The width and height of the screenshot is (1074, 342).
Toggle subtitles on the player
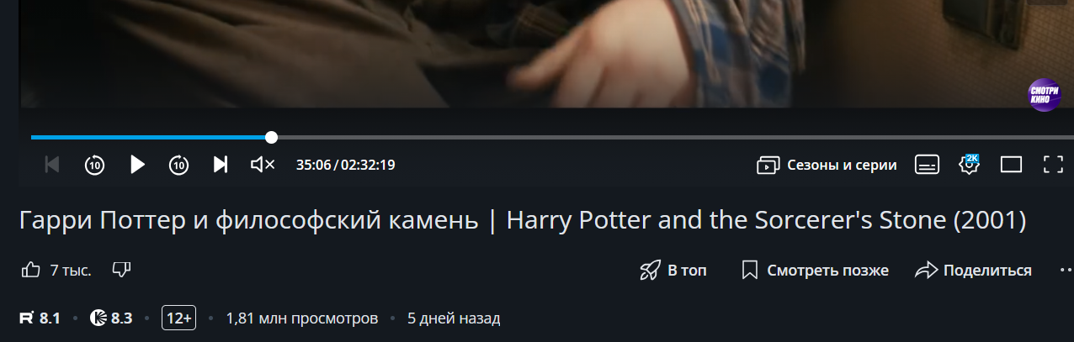click(x=927, y=165)
